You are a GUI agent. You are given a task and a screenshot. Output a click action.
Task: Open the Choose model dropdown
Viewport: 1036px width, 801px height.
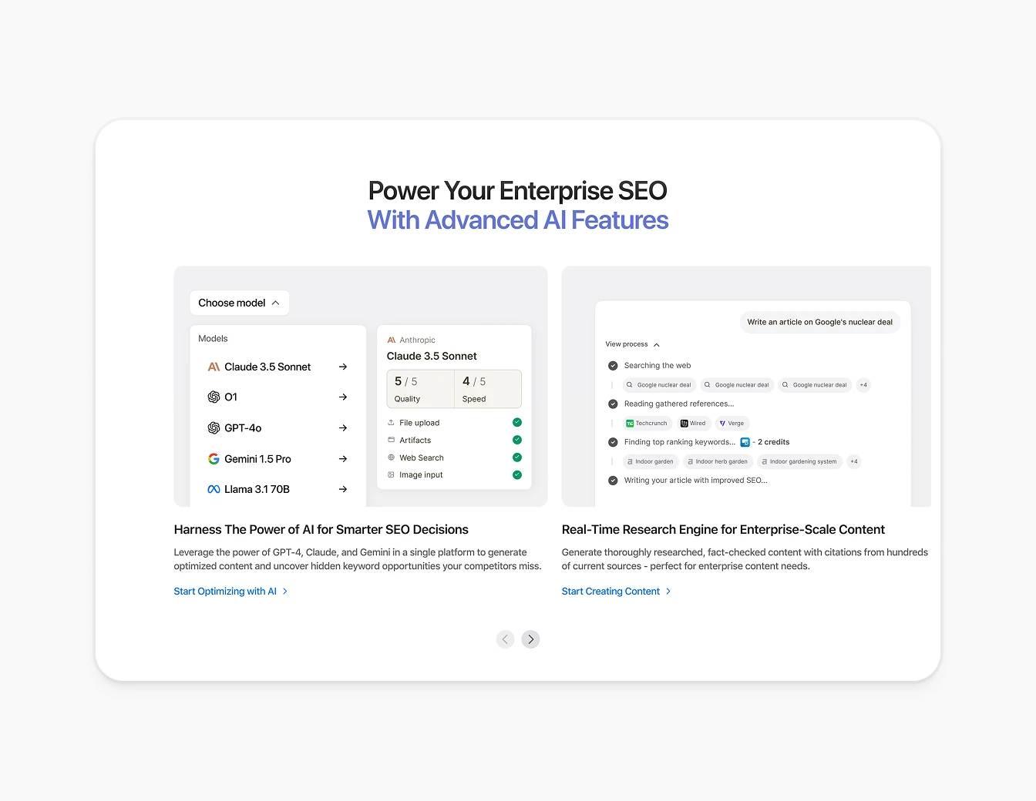tap(239, 303)
